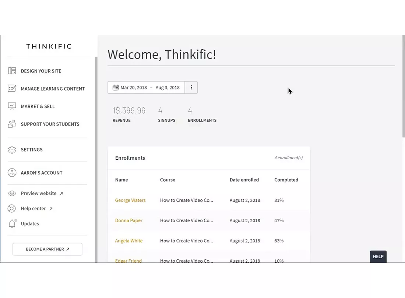Click the Become a Partner button
The image size is (405, 298).
(47, 249)
